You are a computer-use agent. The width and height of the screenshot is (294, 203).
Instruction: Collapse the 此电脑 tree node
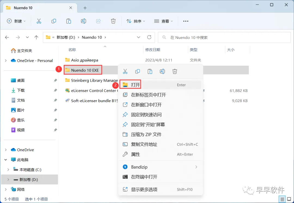coord(6,160)
